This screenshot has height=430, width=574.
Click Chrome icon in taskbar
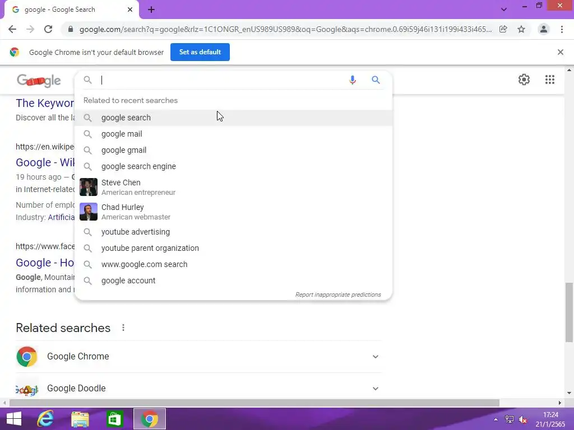149,419
